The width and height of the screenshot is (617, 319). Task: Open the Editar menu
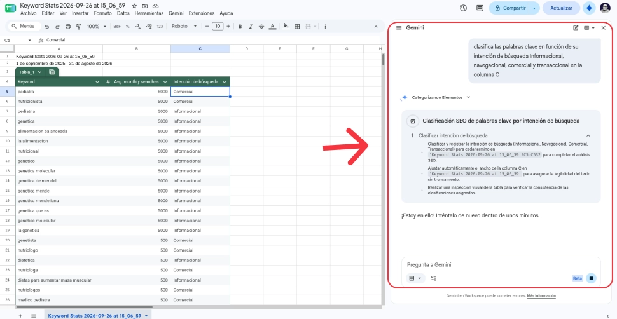[x=48, y=13]
